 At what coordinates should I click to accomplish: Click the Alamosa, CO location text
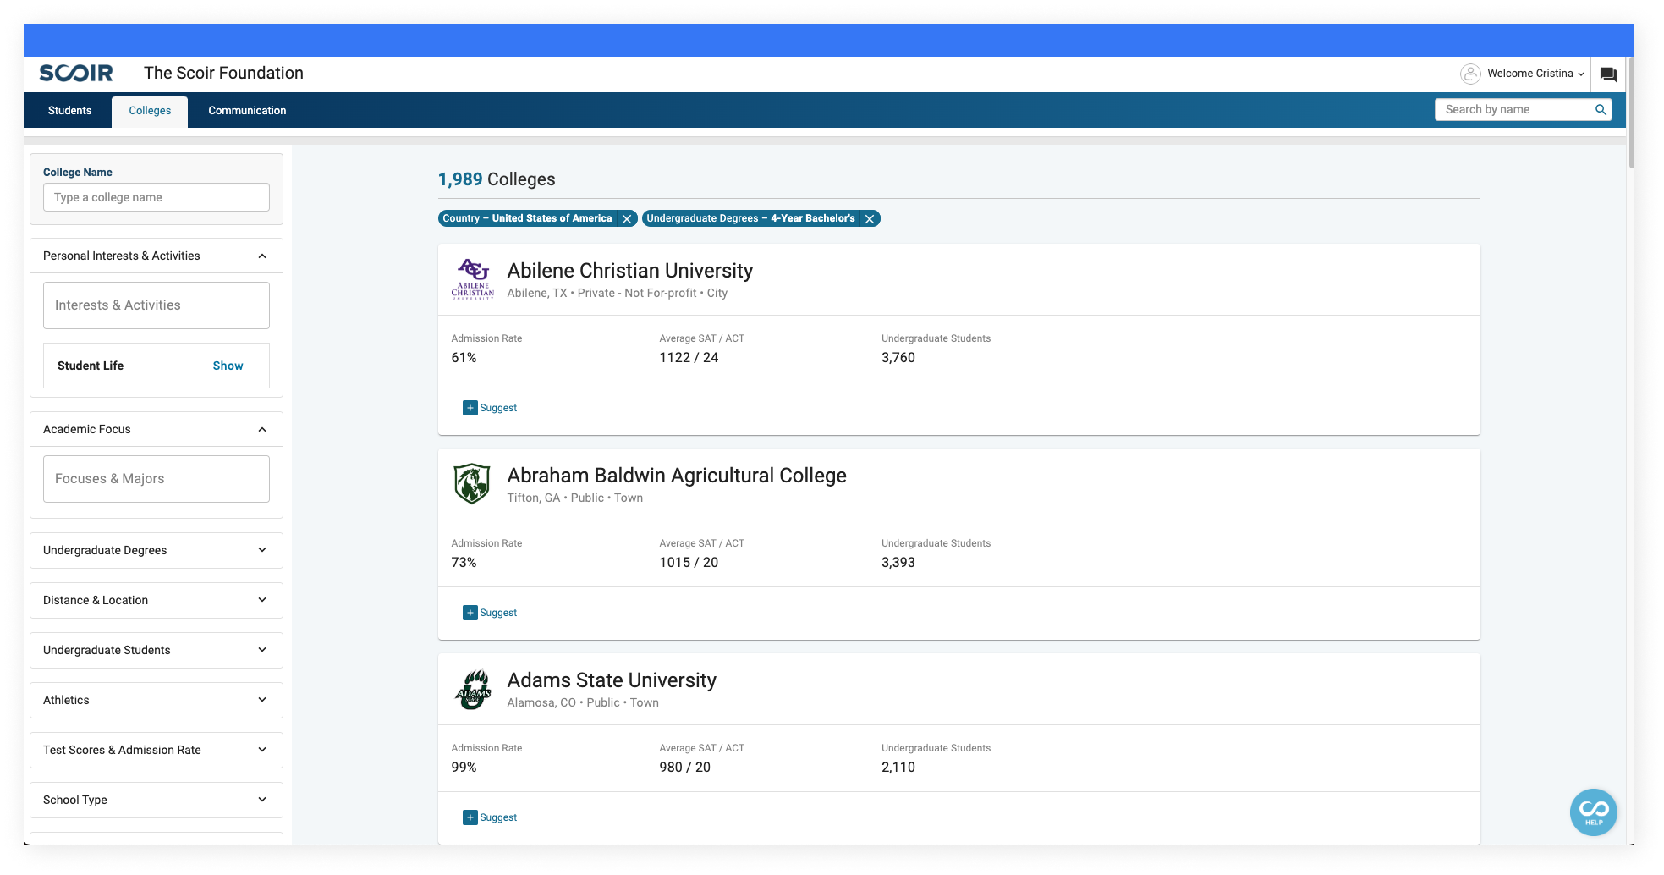click(541, 702)
